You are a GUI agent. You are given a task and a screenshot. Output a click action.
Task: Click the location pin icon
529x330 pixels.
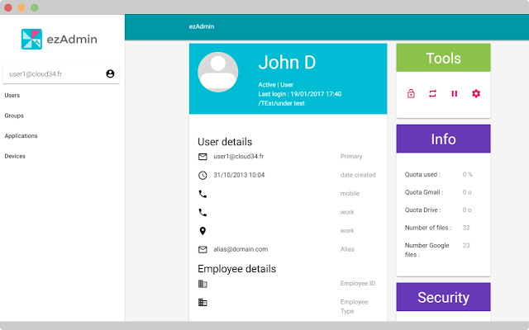[203, 231]
